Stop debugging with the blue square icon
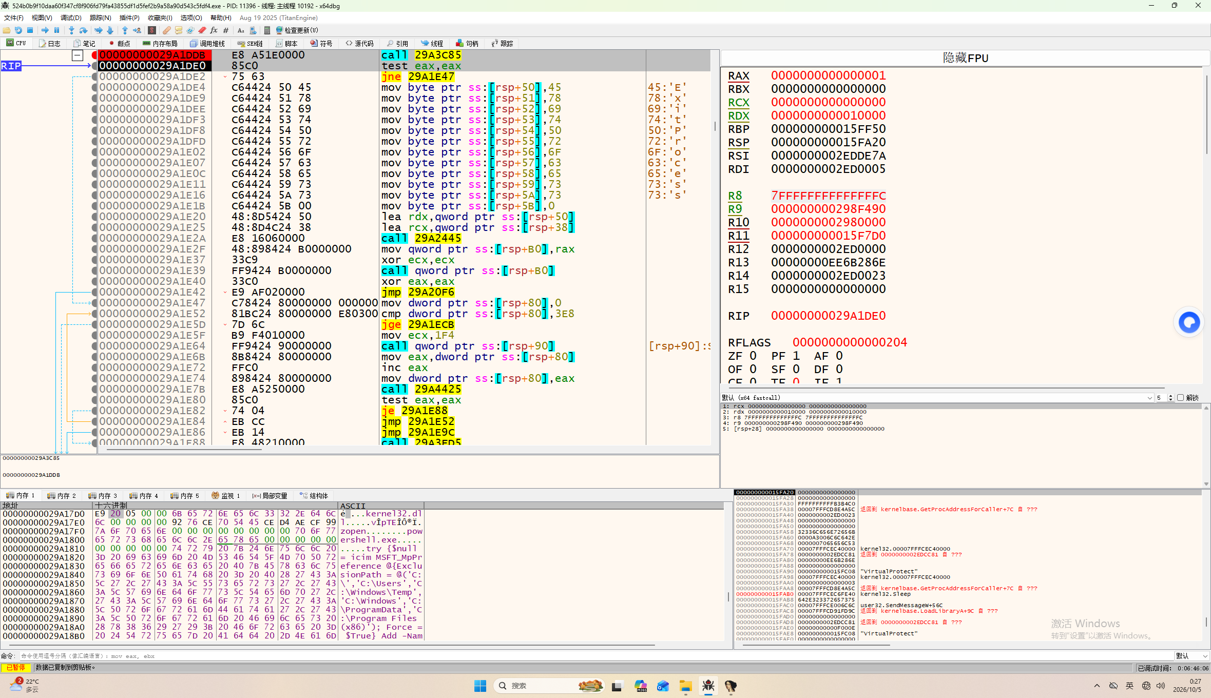This screenshot has height=698, width=1211. (x=30, y=30)
